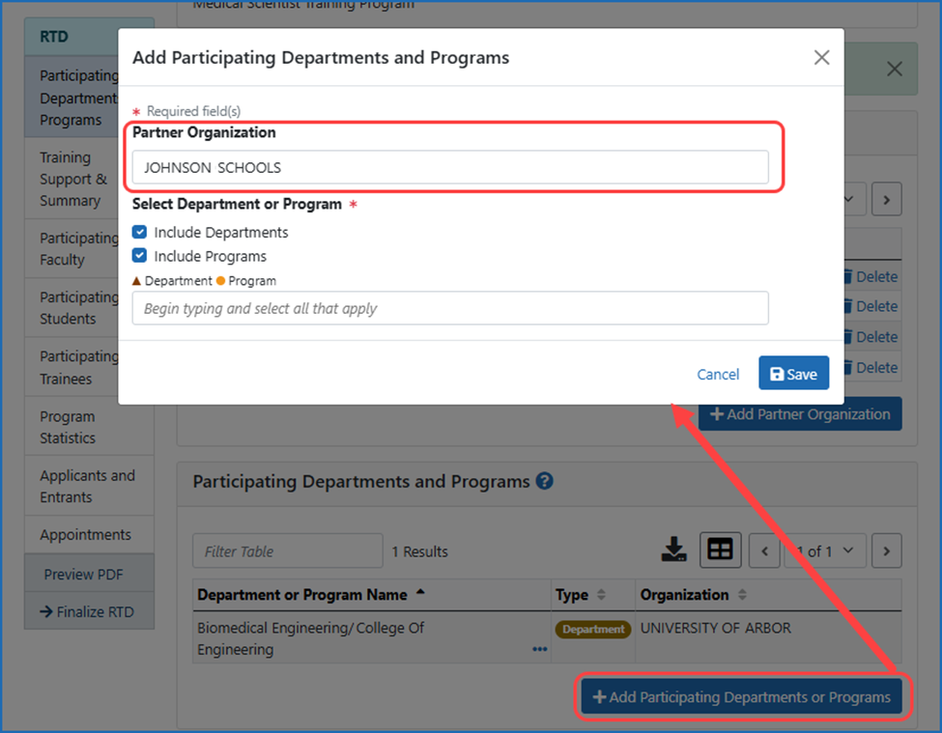The width and height of the screenshot is (942, 733).
Task: Click Finalize RTD in sidebar
Action: pyautogui.click(x=89, y=611)
